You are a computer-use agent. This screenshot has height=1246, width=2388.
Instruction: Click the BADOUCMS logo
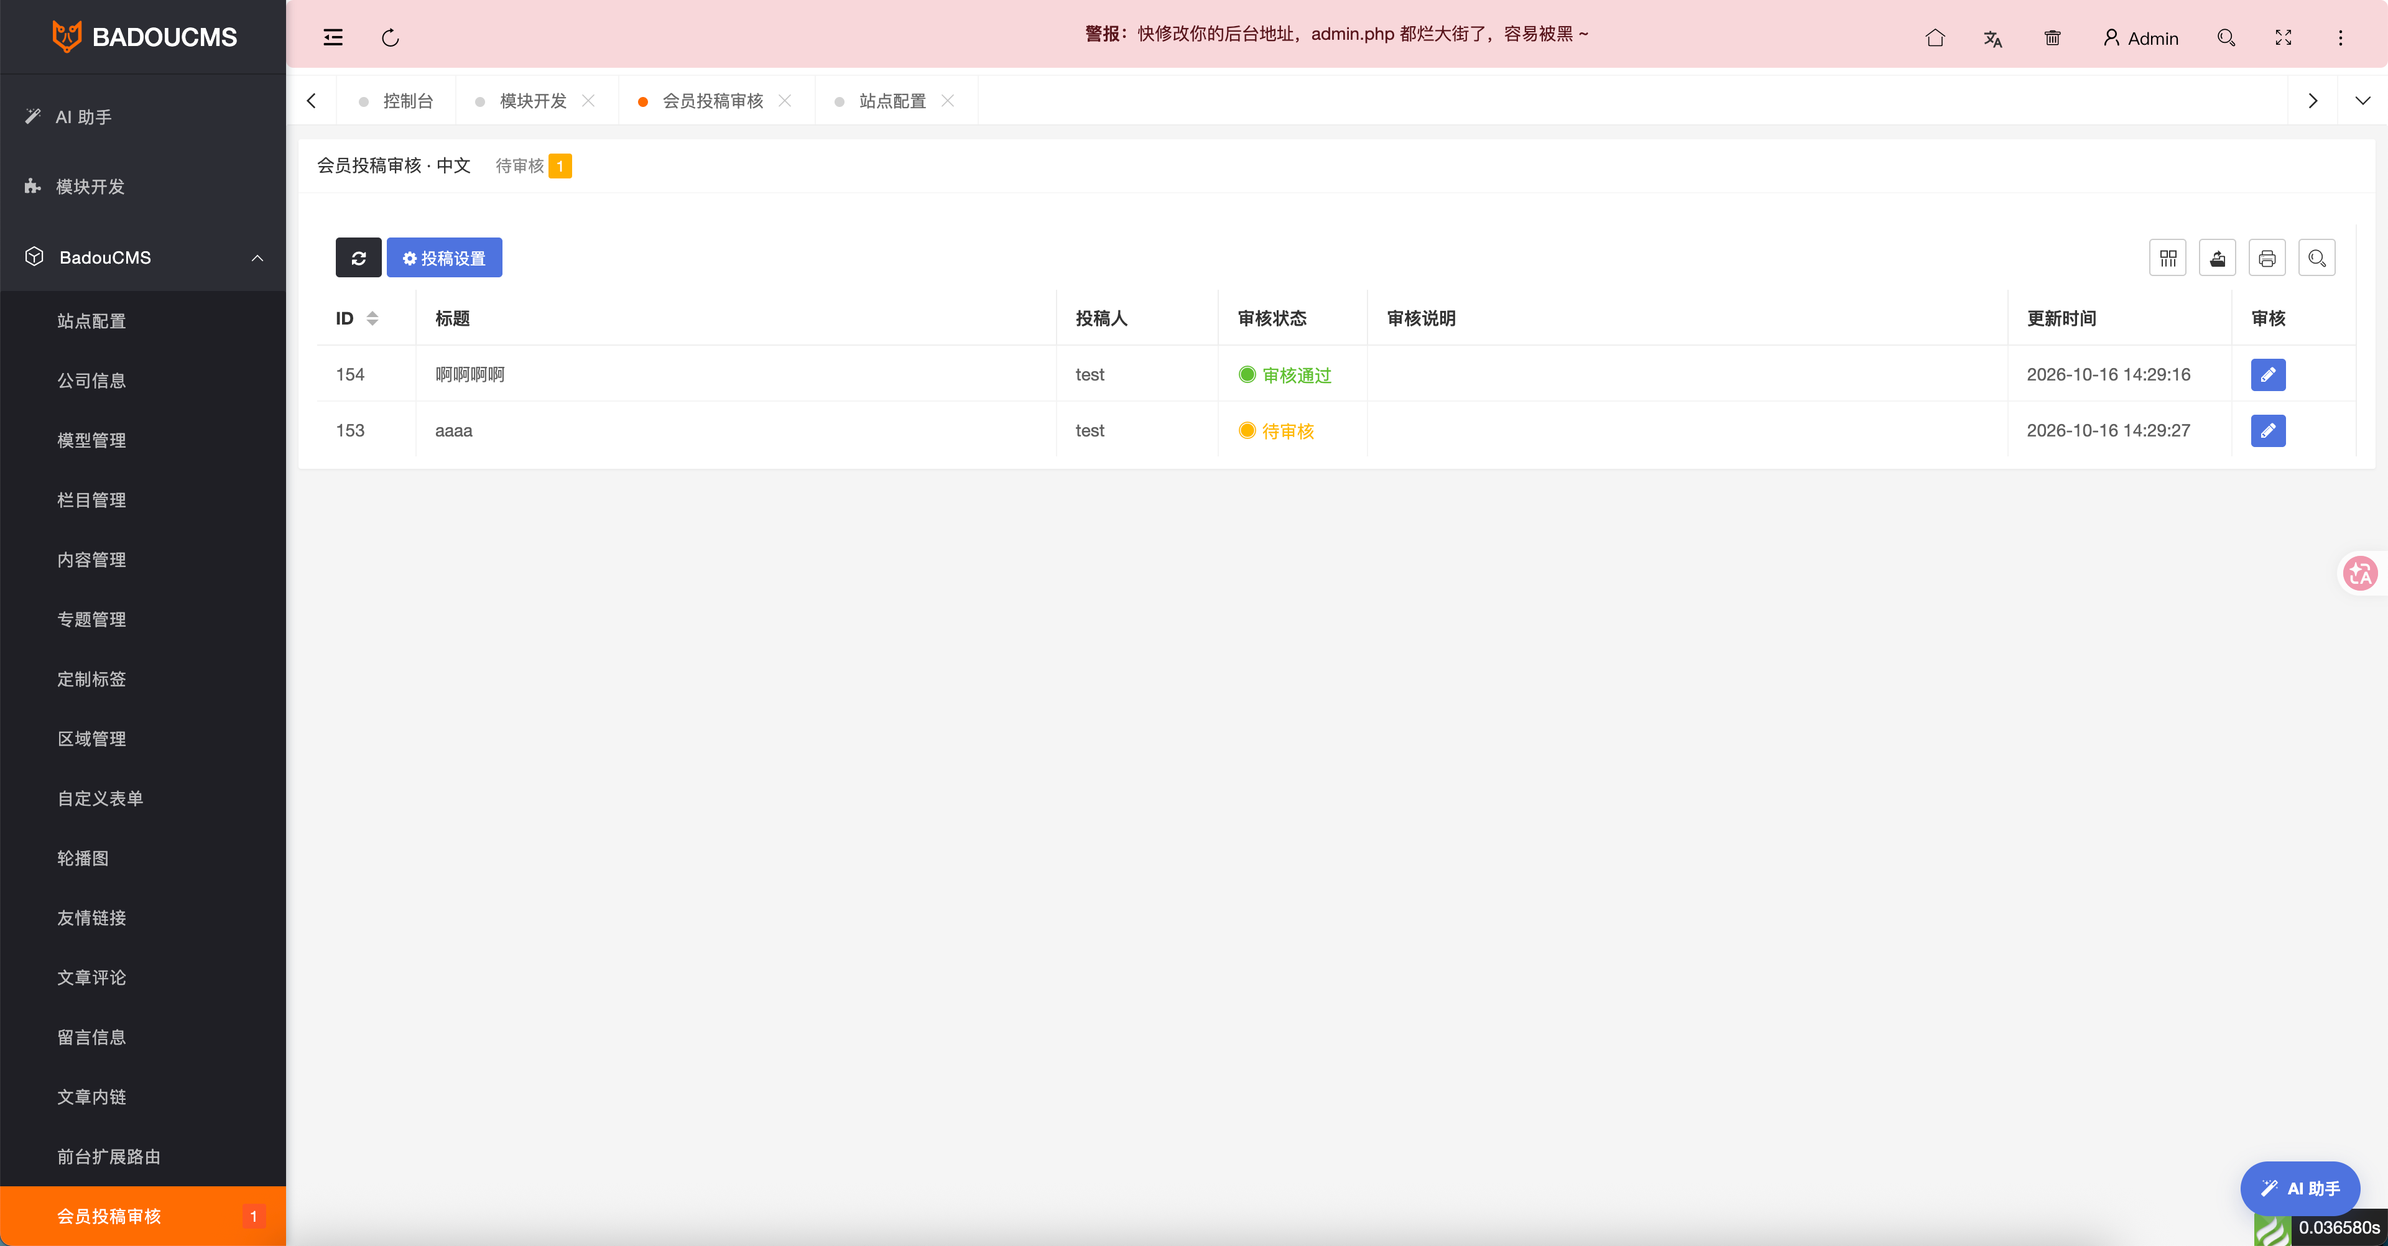[x=144, y=37]
